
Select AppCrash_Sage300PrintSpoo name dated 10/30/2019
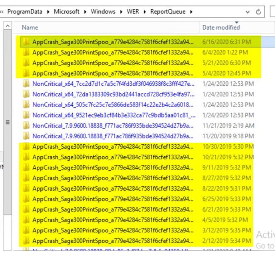coord(113,146)
